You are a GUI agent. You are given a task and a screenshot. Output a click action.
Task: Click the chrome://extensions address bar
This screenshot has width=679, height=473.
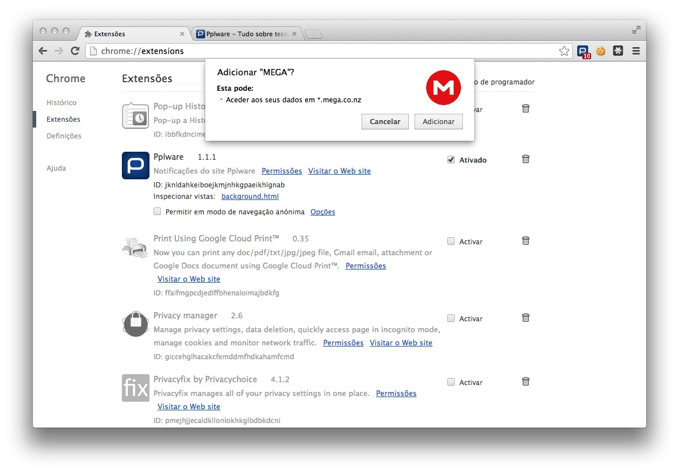pyautogui.click(x=322, y=51)
